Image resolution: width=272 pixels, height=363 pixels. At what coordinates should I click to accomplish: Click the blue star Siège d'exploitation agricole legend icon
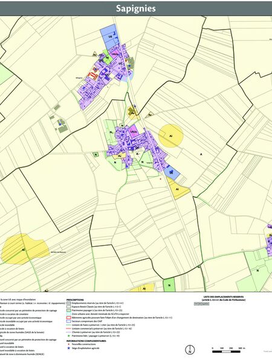click(68, 348)
